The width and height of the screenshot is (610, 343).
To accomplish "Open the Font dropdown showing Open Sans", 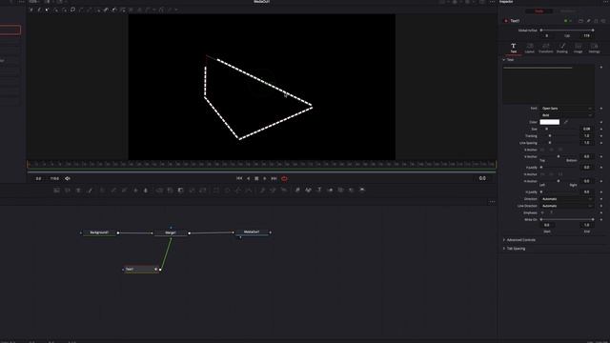I will 567,109.
